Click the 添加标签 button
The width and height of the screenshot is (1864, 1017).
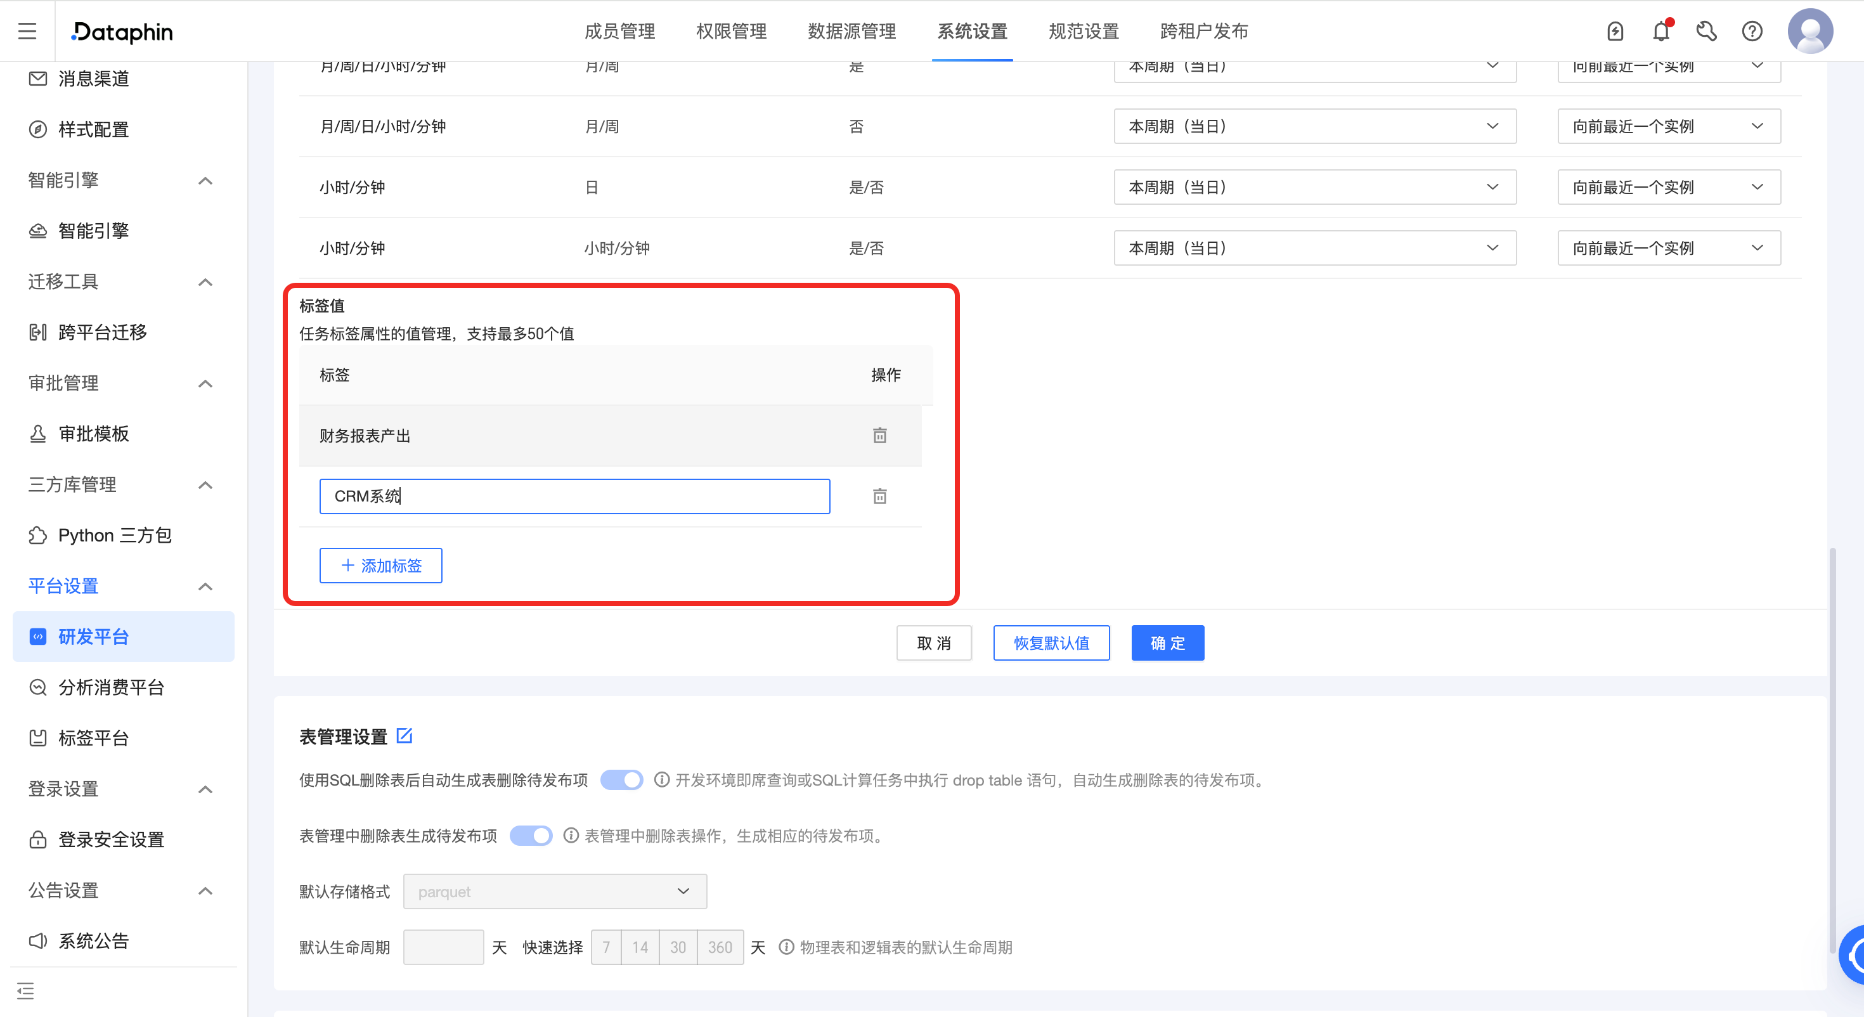click(380, 566)
